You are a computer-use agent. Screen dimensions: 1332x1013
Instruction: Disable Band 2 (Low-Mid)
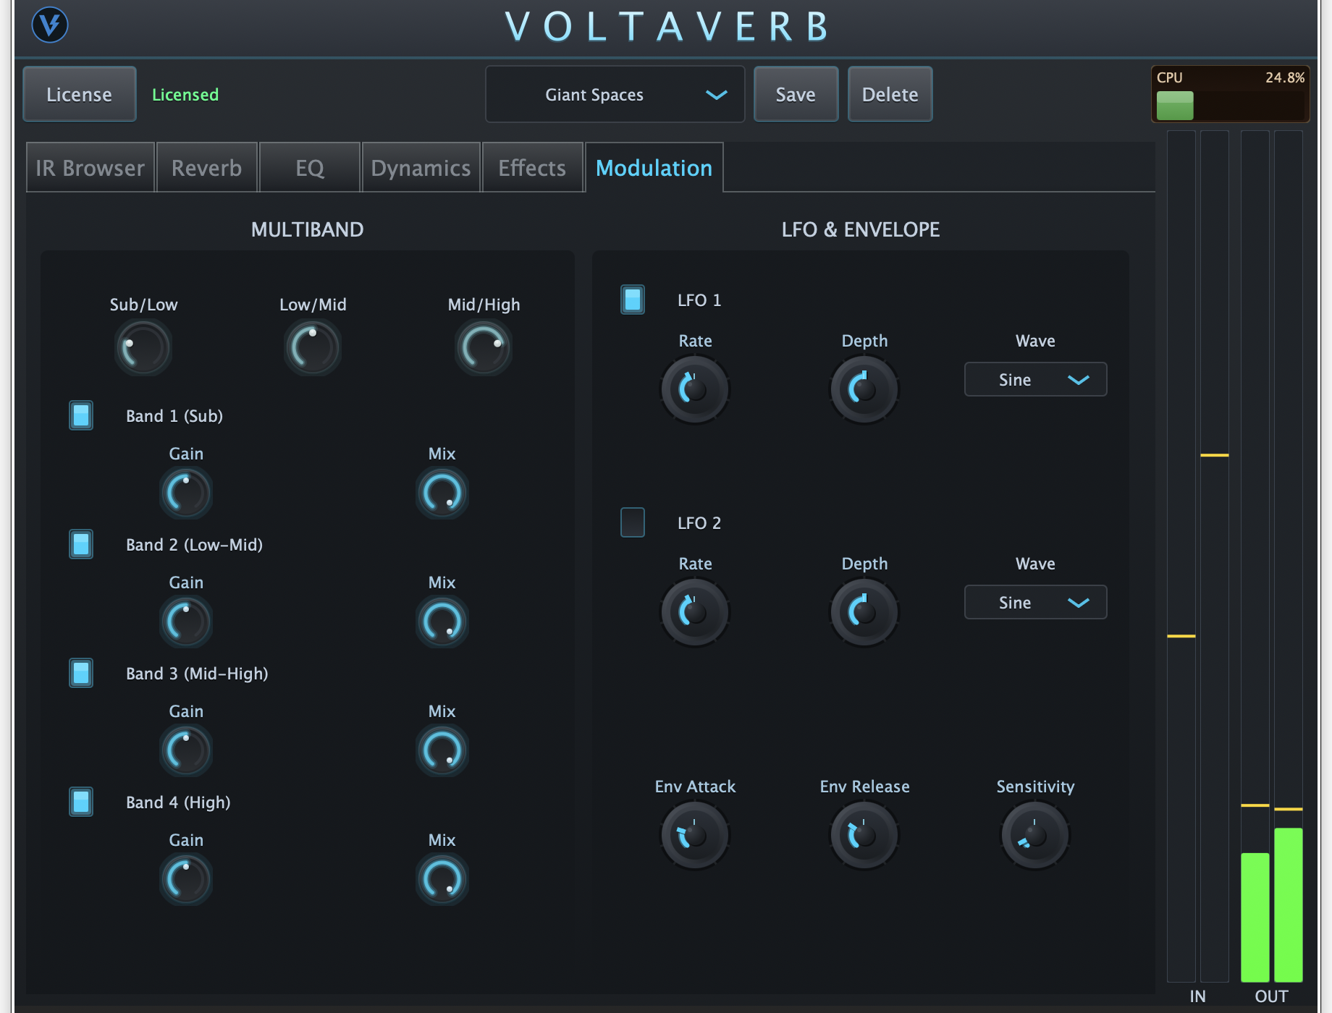(80, 544)
